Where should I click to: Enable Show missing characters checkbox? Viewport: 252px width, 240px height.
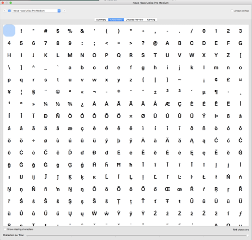5,229
